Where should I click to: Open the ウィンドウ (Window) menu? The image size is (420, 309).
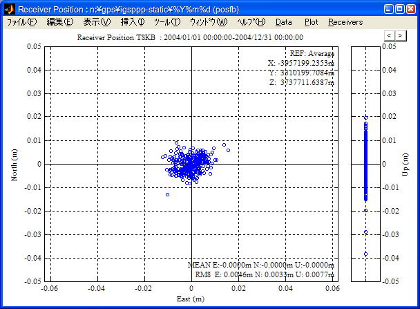click(x=208, y=22)
